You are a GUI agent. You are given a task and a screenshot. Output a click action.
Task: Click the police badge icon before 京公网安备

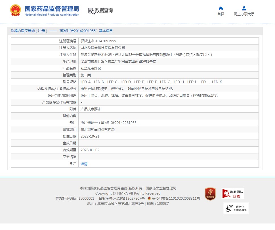pyautogui.click(x=149, y=198)
